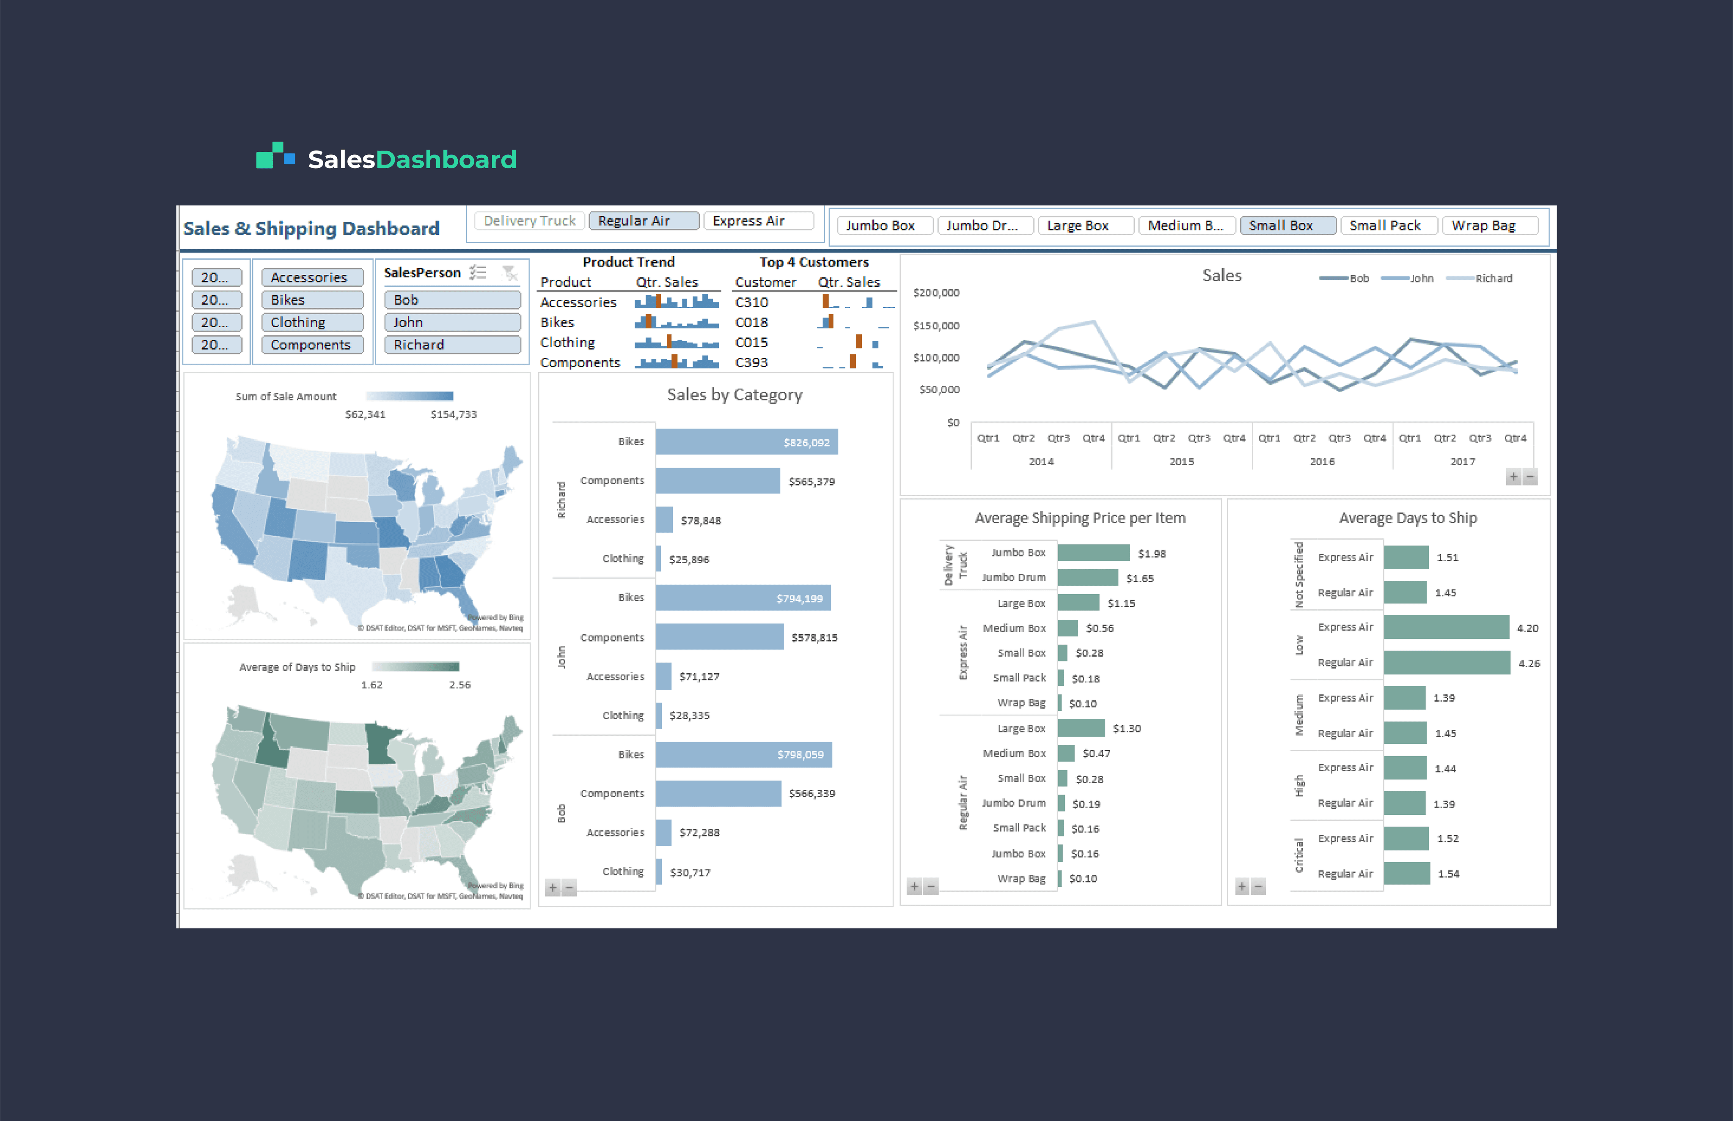This screenshot has height=1121, width=1733.
Task: Filter by the Components category button
Action: 312,345
